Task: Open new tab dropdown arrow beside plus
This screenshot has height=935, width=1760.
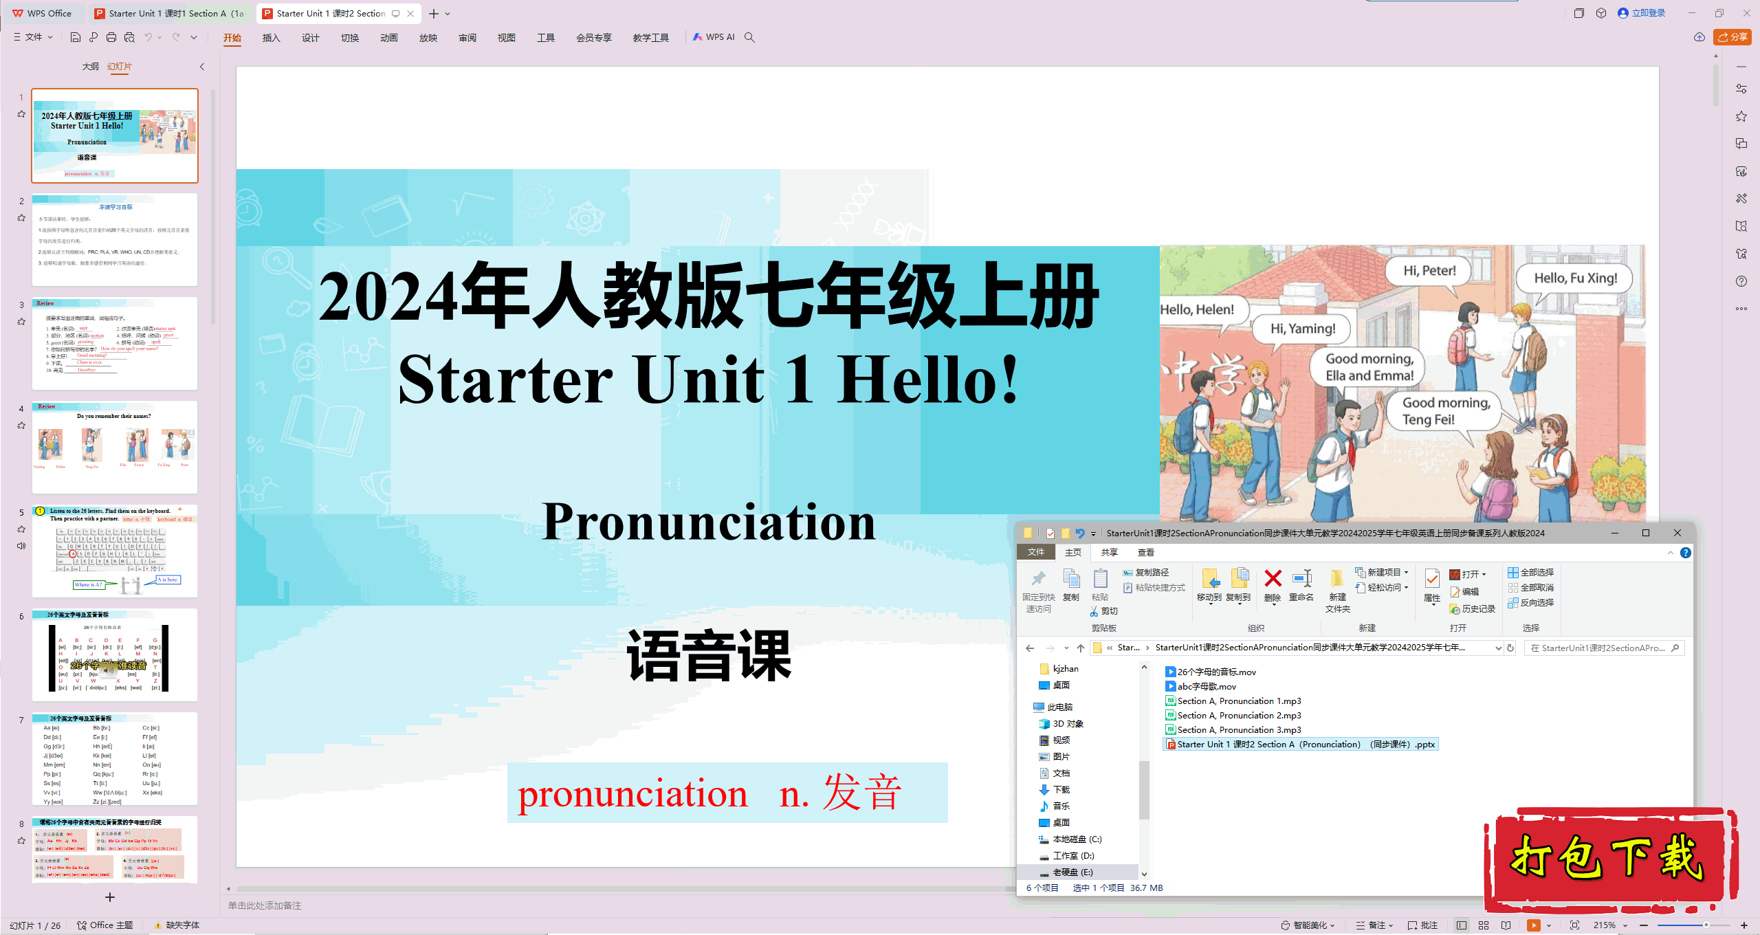Action: click(448, 14)
